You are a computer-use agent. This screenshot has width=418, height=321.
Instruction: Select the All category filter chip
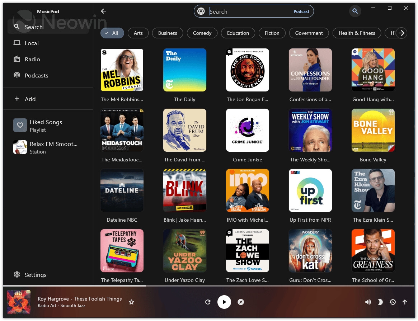coord(112,33)
